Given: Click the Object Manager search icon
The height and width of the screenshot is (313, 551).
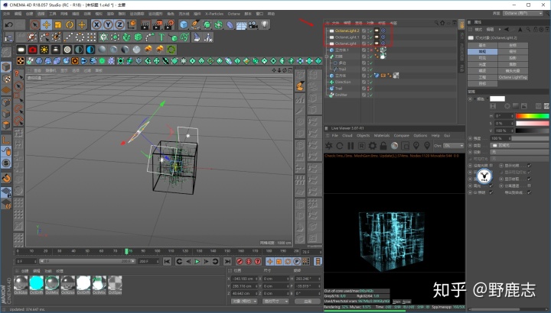Looking at the screenshot, I should point(436,23).
